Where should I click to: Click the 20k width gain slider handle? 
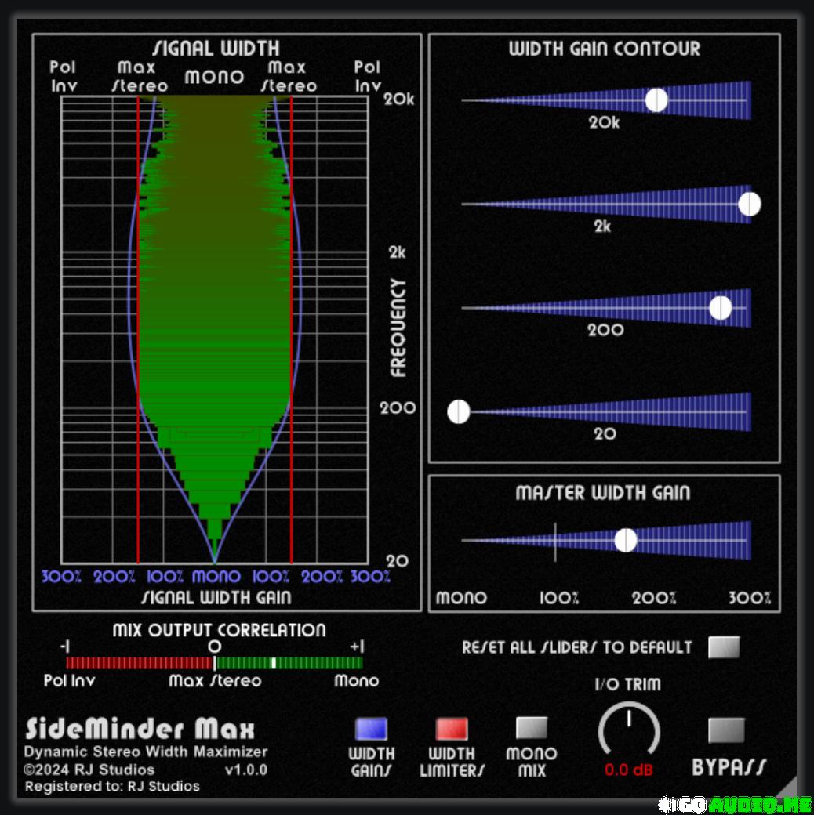click(656, 100)
